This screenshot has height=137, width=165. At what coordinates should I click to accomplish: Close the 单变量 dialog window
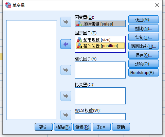[x=157, y=5]
